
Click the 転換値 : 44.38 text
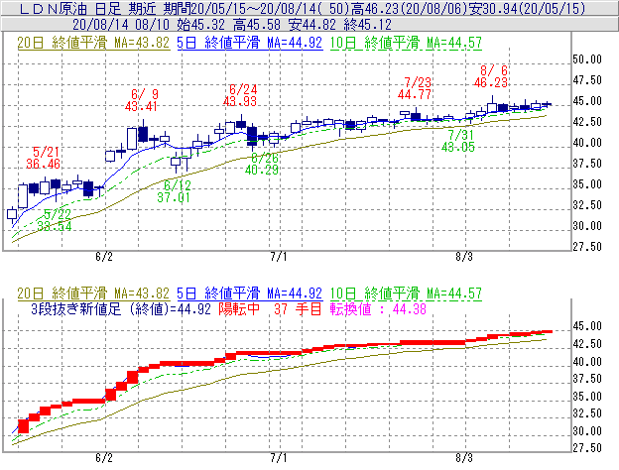[378, 308]
